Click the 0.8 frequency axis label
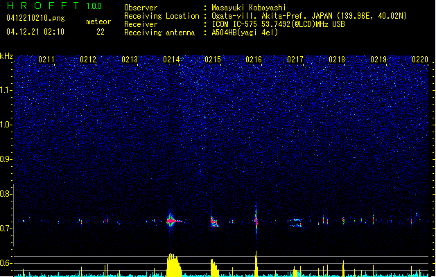 coord(6,194)
